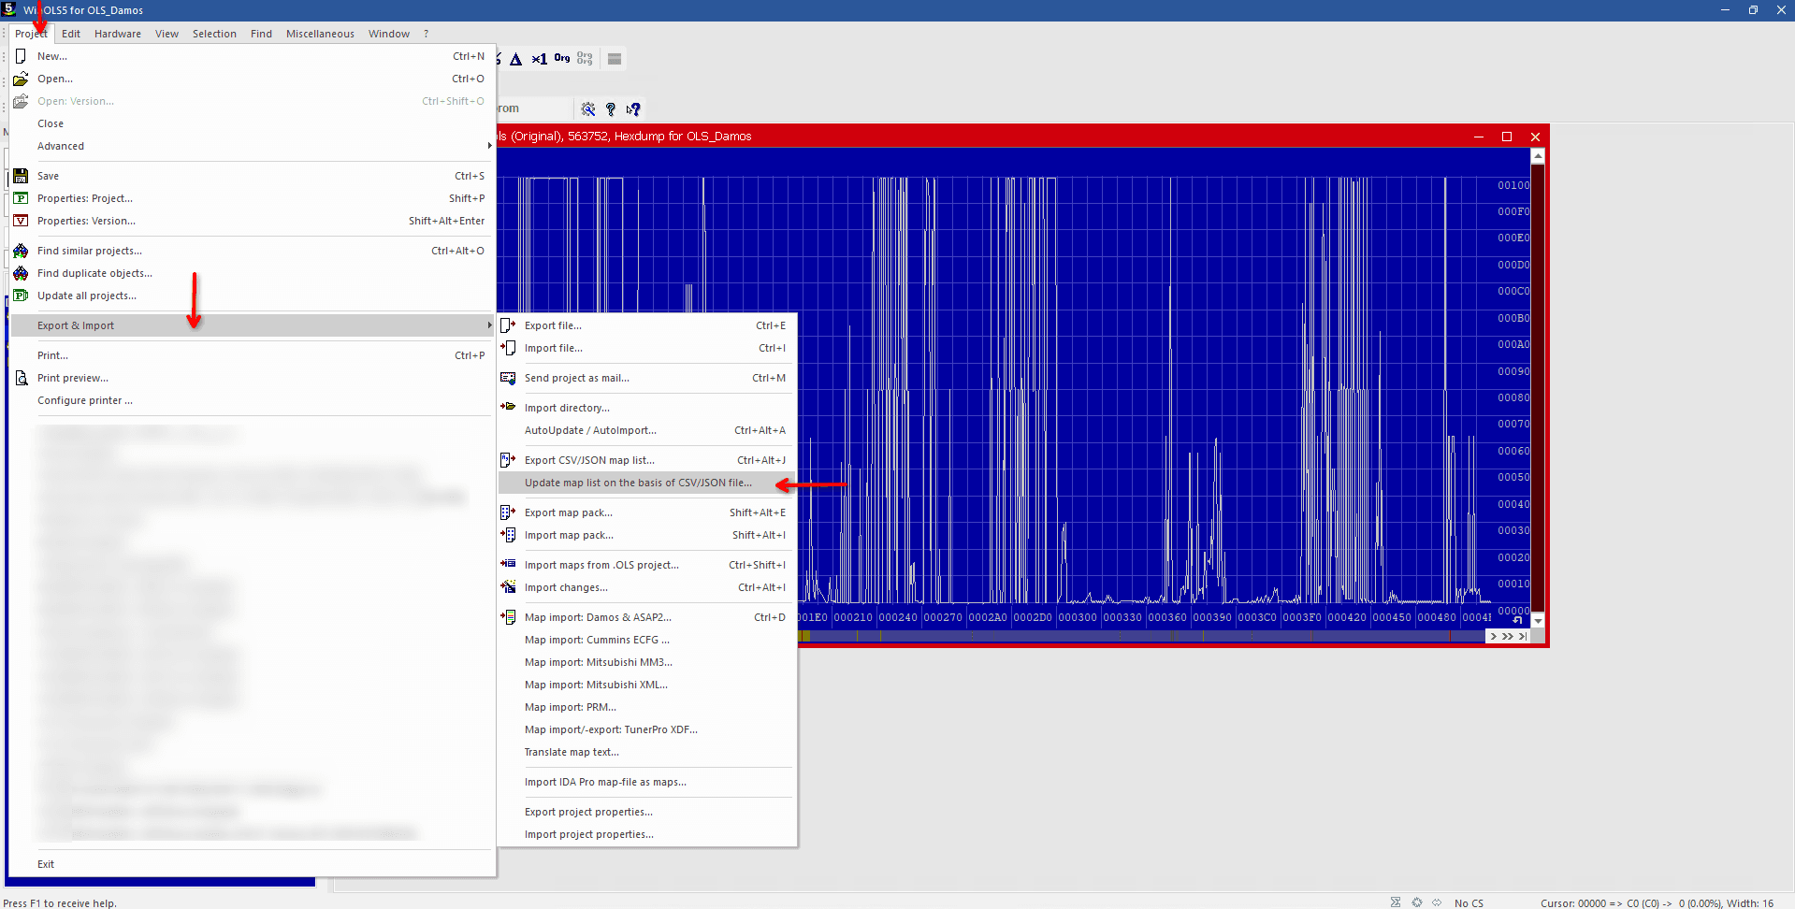Select Translate map text entry
The height and width of the screenshot is (909, 1795).
click(x=646, y=752)
